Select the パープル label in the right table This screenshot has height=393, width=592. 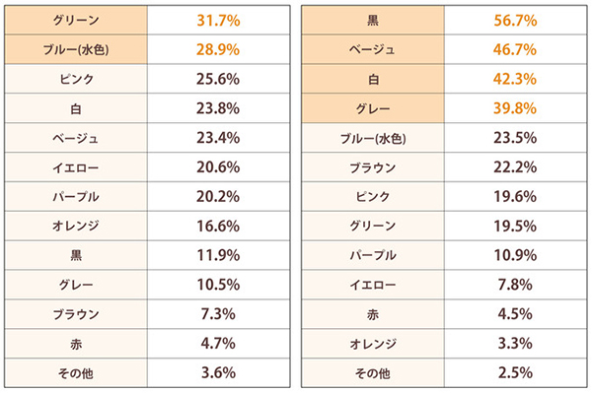373,255
